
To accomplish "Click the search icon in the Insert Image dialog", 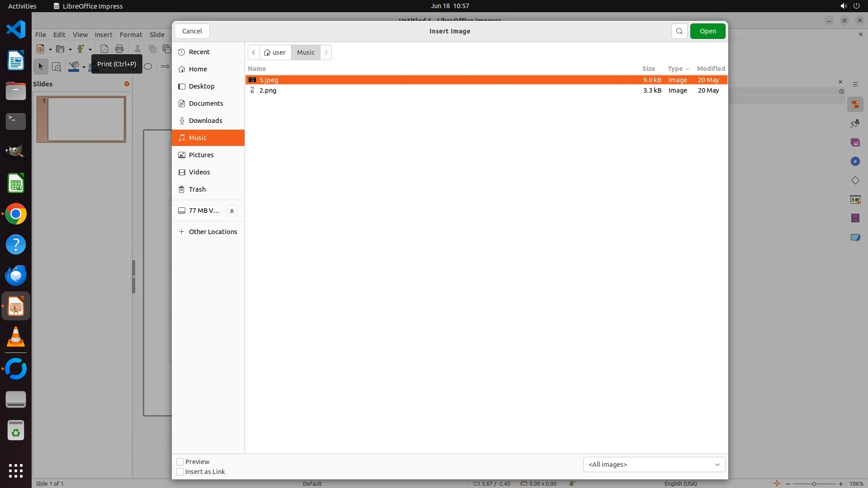I will 679,31.
